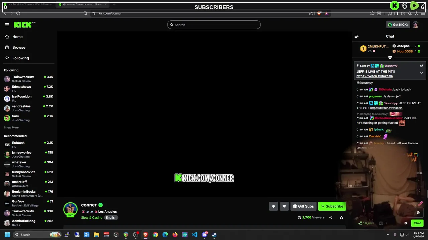Image resolution: width=428 pixels, height=240 pixels.
Task: Click the English language tag
Action: [111, 218]
